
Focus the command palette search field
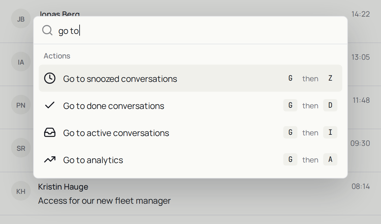coord(190,30)
